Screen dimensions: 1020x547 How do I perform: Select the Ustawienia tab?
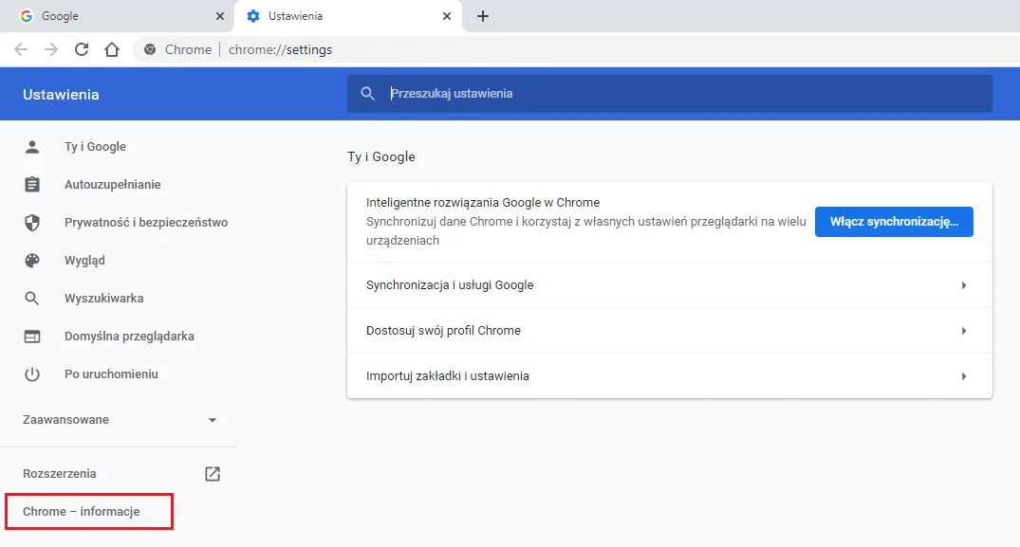point(348,16)
